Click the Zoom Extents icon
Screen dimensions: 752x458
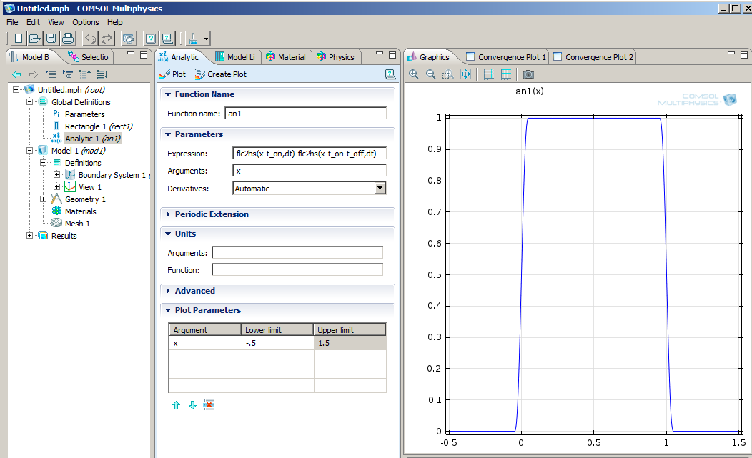coord(465,74)
